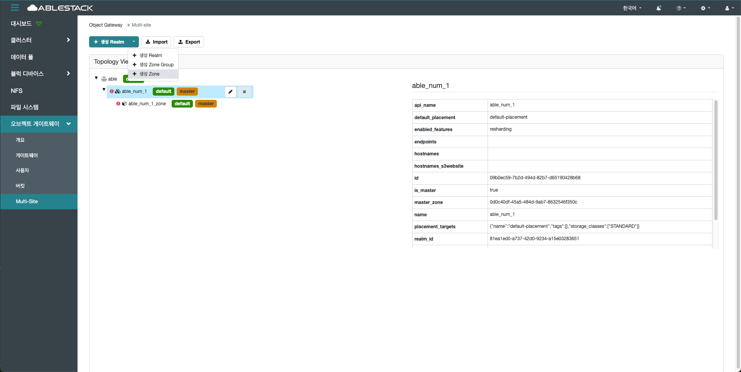The width and height of the screenshot is (741, 372).
Task: Open the settings gear menu
Action: (x=705, y=8)
